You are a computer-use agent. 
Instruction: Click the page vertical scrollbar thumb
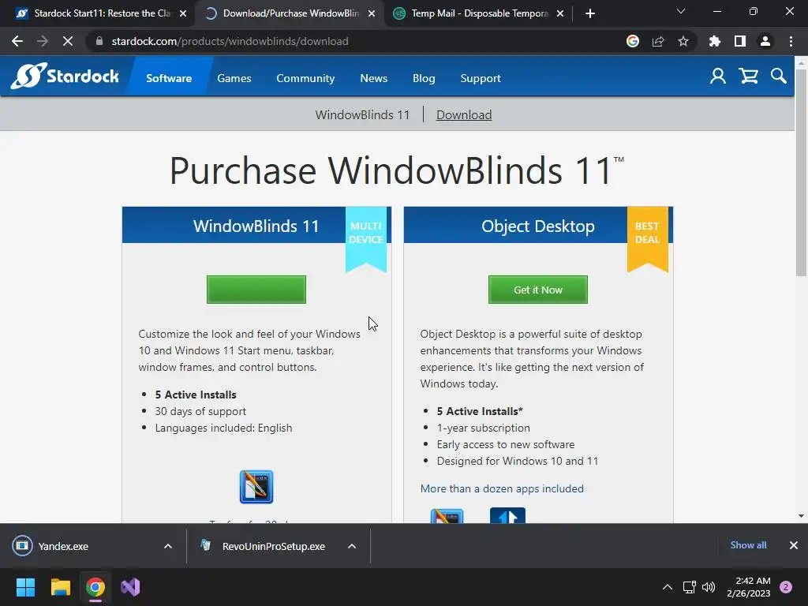[x=801, y=172]
